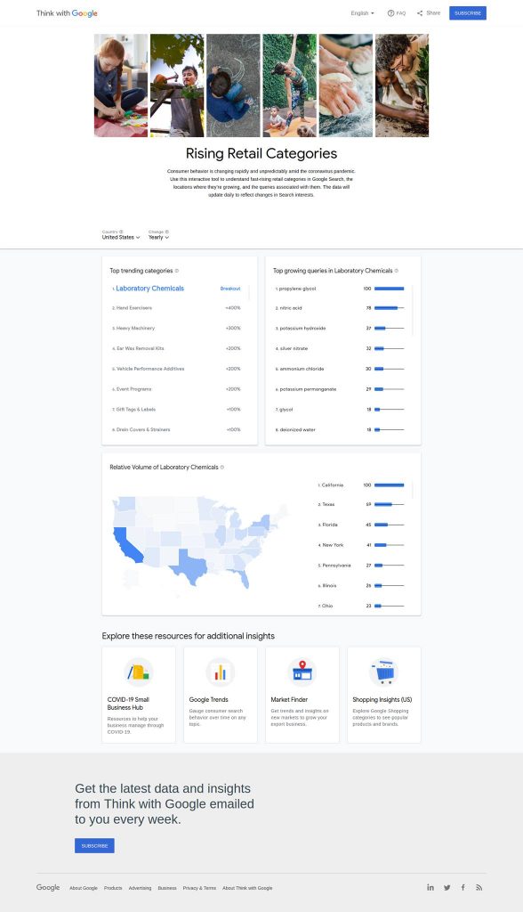Click the Market Finder storefront icon

point(302,672)
